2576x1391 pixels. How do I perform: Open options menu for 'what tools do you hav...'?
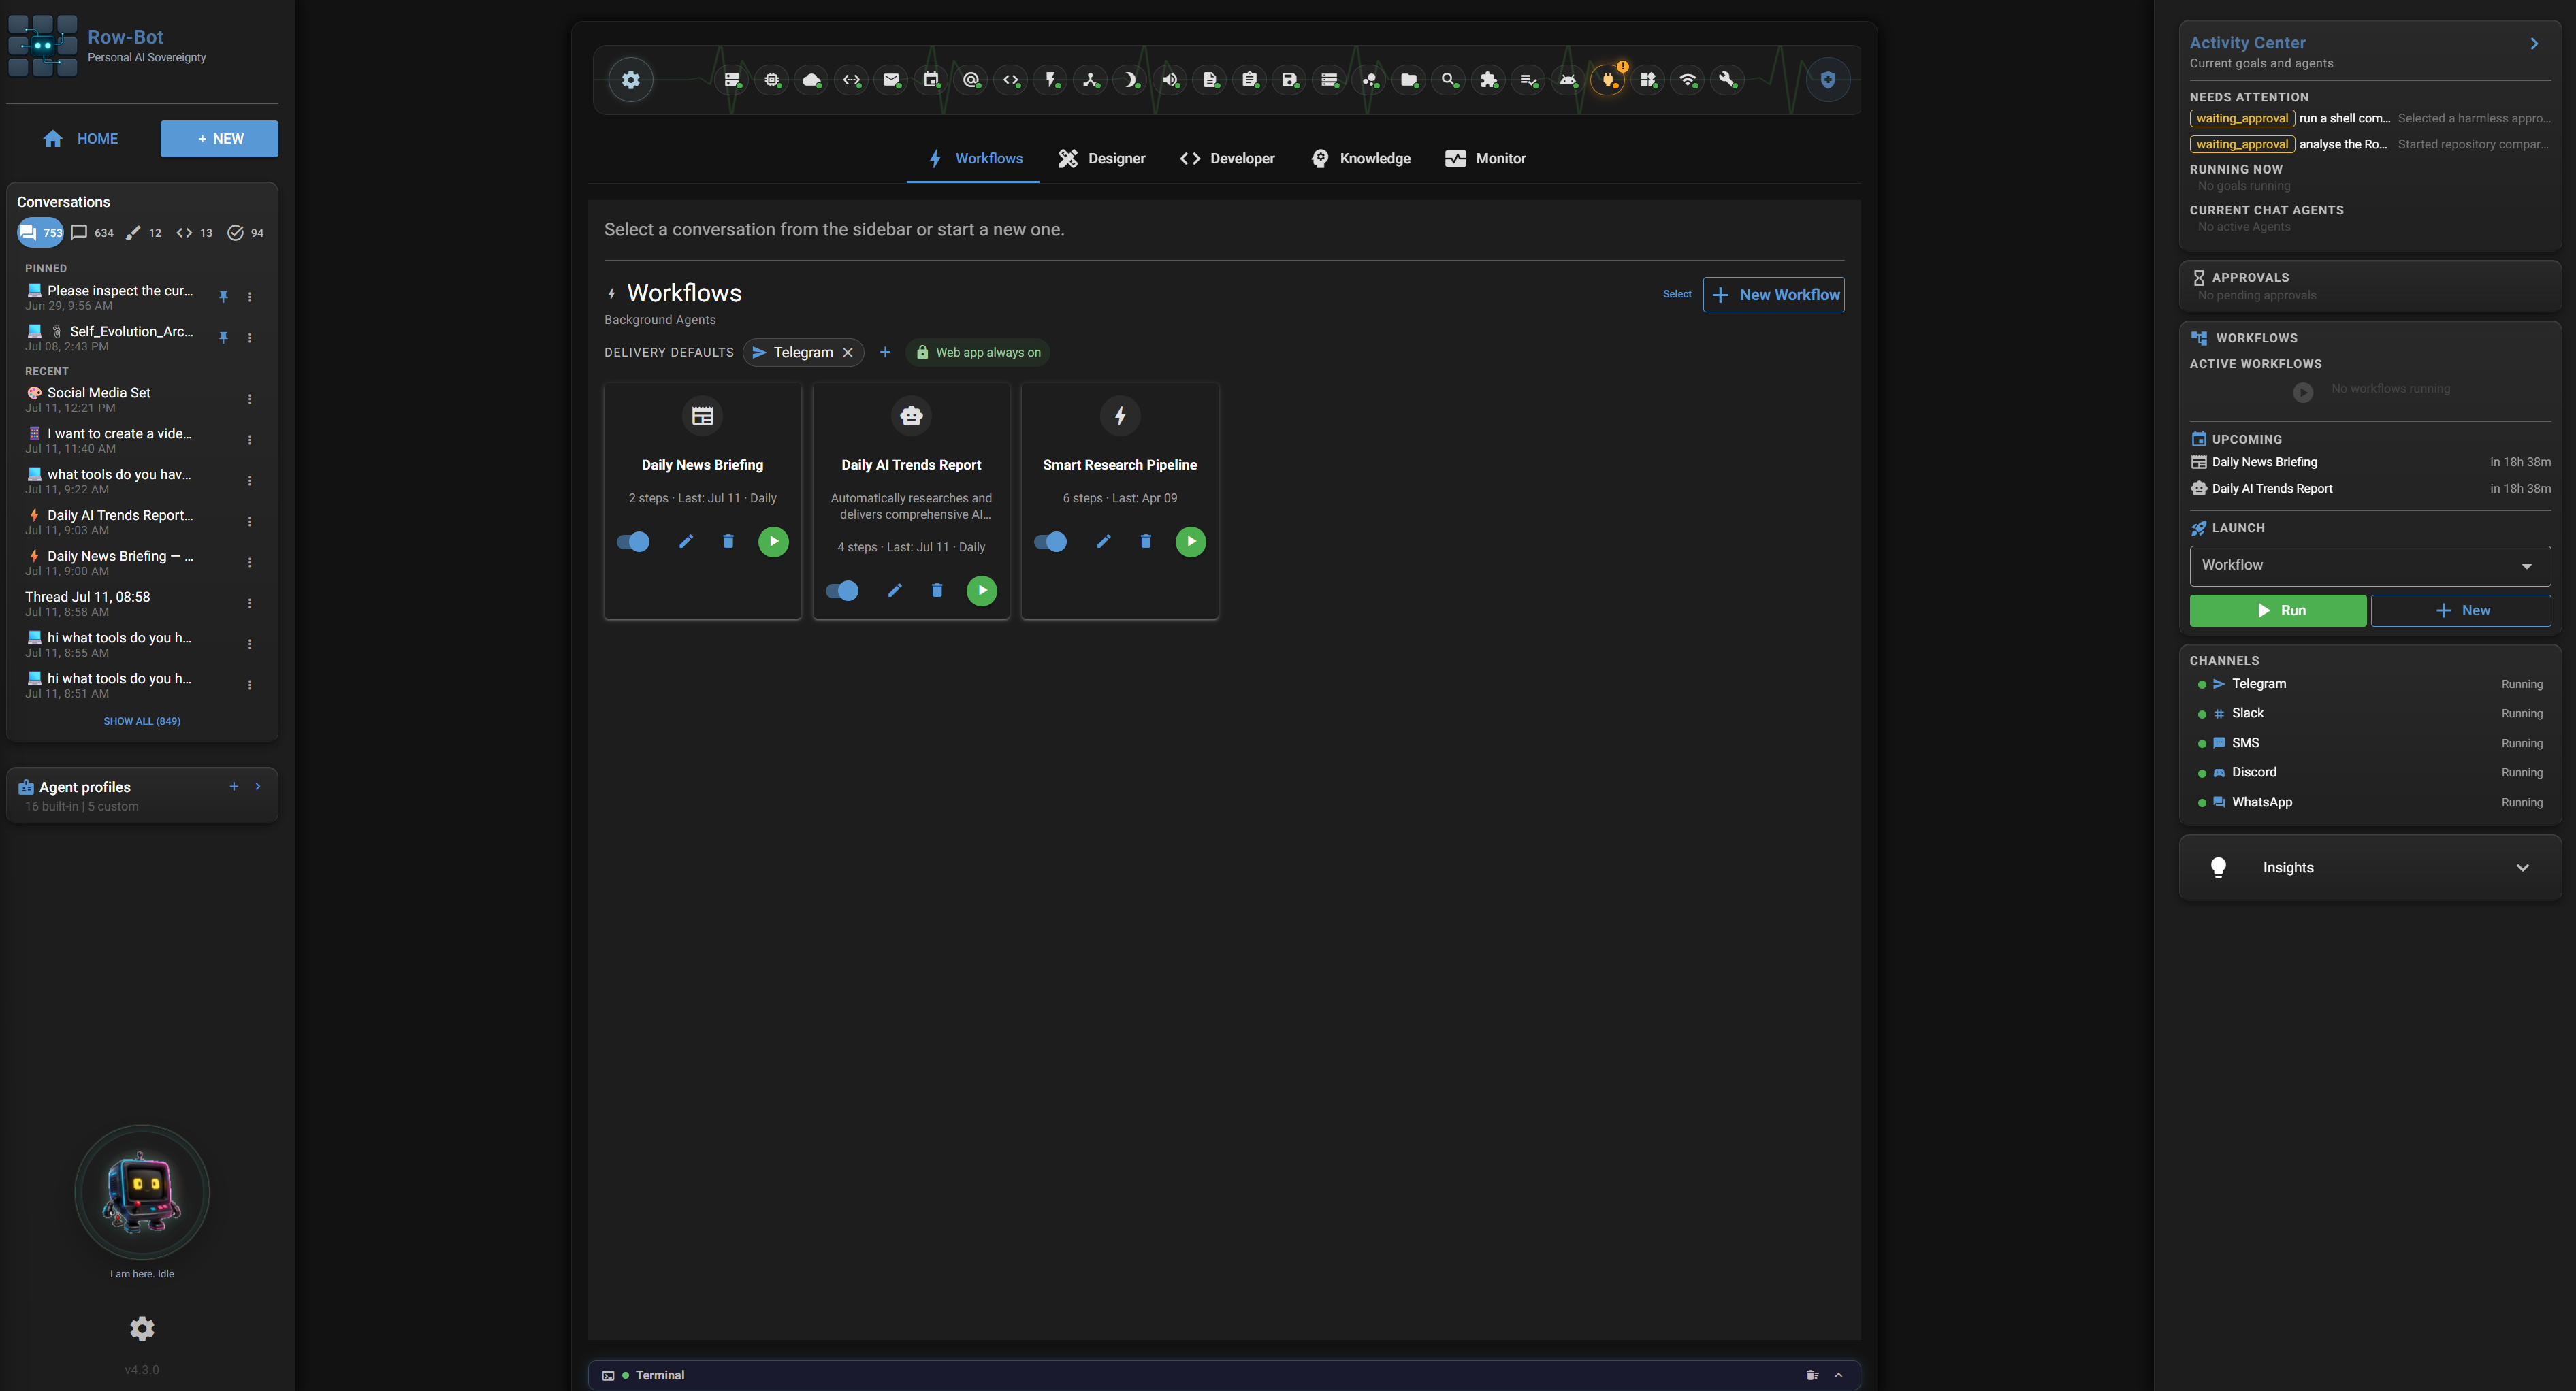(x=250, y=481)
